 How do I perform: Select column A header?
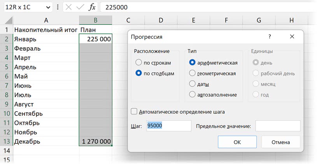point(46,20)
